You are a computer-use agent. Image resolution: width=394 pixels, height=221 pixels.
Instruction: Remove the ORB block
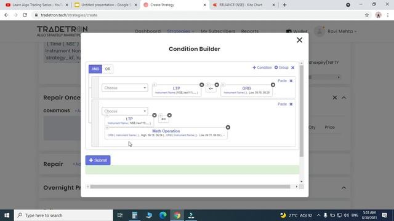[x=273, y=85]
